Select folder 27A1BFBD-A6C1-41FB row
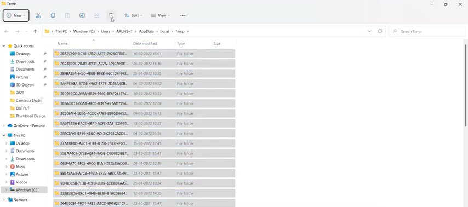This screenshot has height=207, width=468. pos(144,143)
